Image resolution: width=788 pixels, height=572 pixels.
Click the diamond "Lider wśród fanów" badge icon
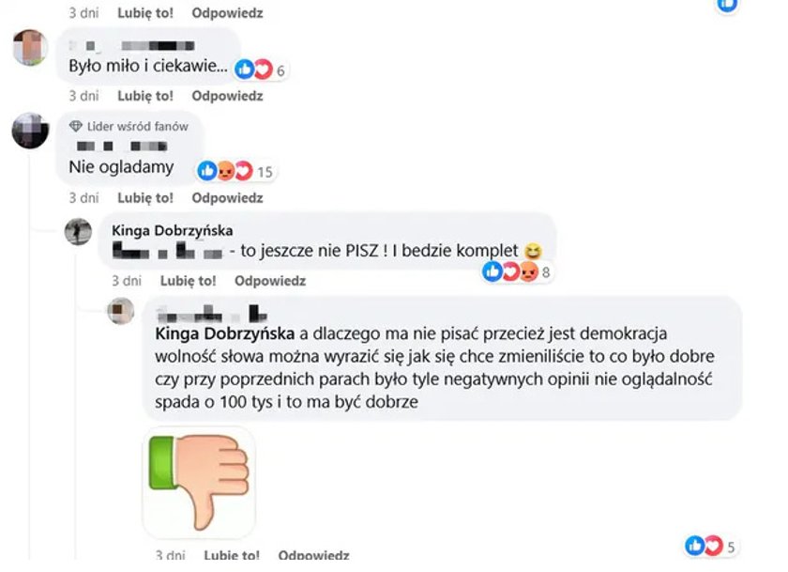coord(76,126)
